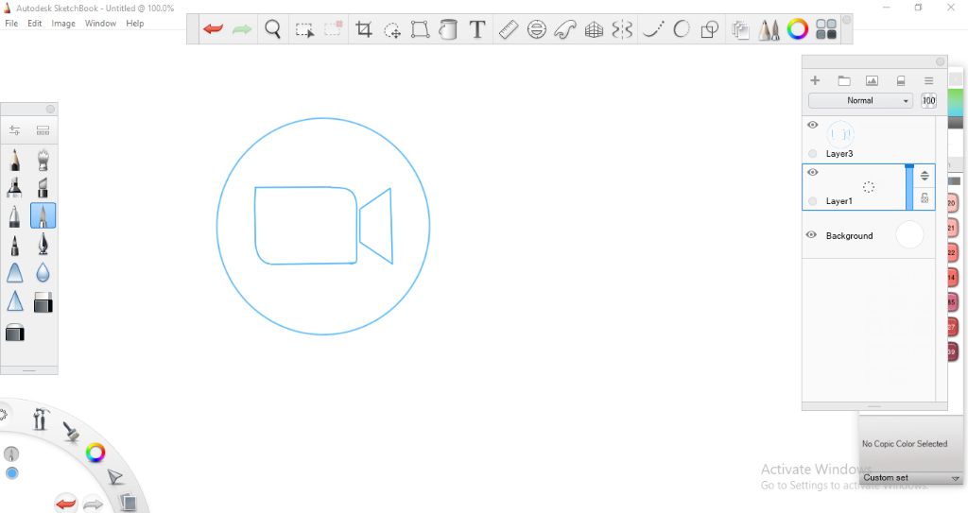This screenshot has height=513, width=968.
Task: Add a new layer with plus button
Action: point(815,80)
